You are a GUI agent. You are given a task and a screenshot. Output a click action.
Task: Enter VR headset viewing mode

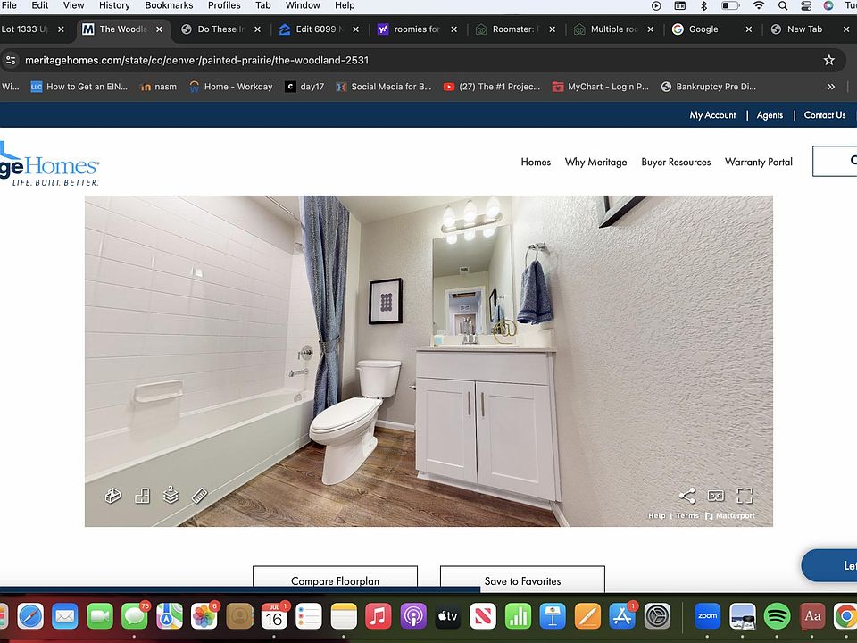tap(715, 496)
